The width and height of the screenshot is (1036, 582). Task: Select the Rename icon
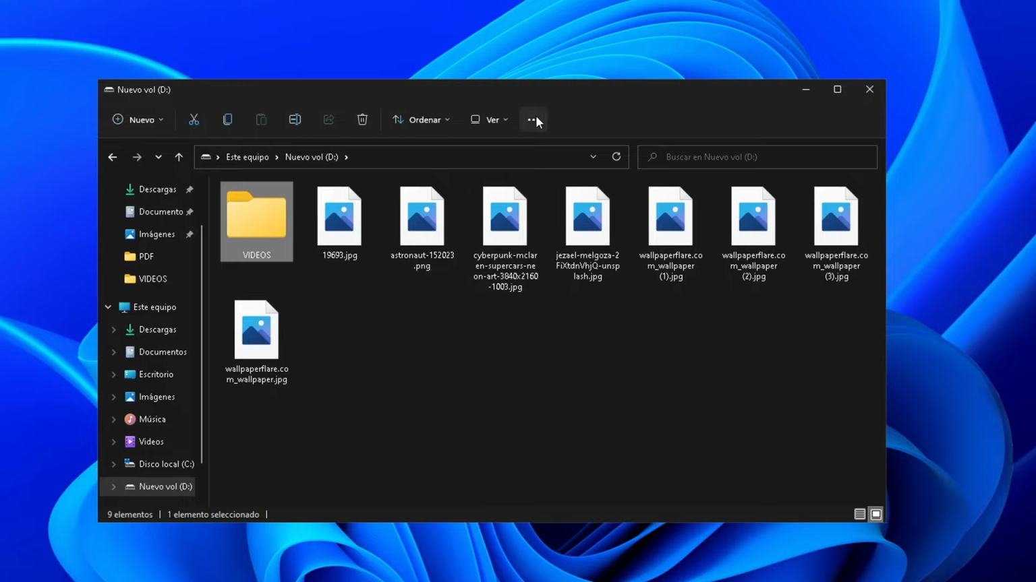coord(295,119)
